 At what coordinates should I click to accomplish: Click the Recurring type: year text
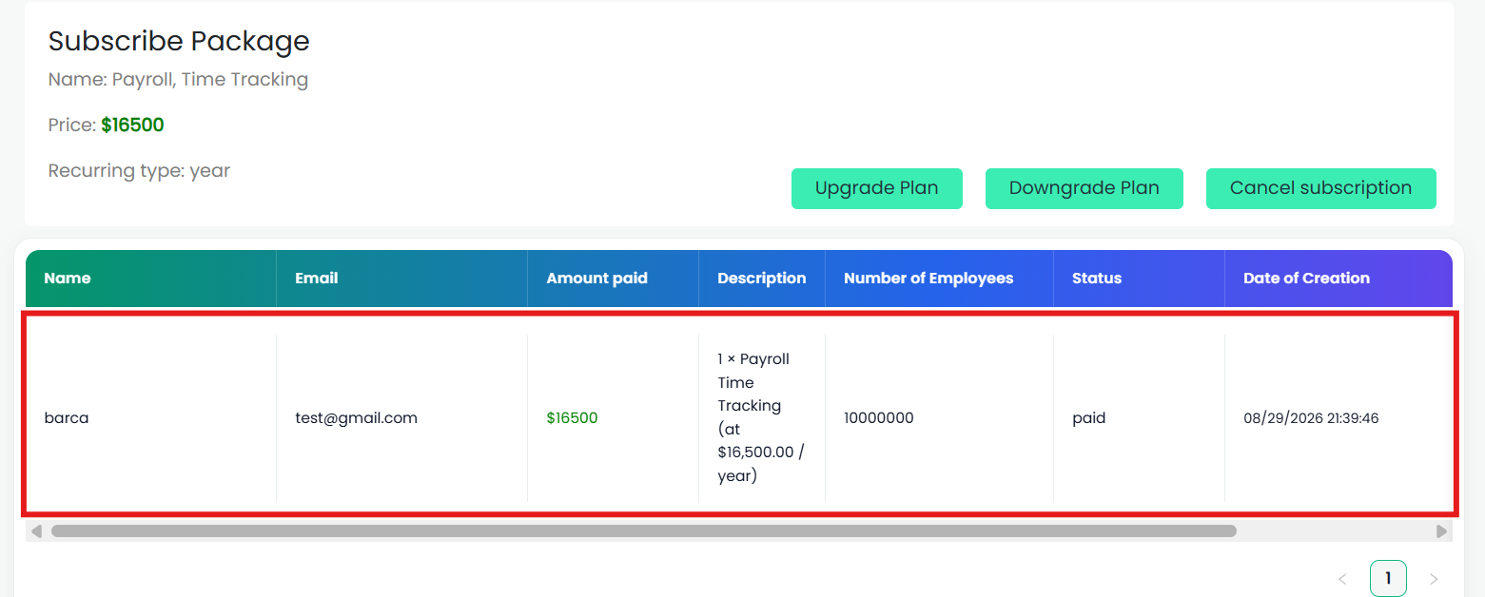(139, 171)
